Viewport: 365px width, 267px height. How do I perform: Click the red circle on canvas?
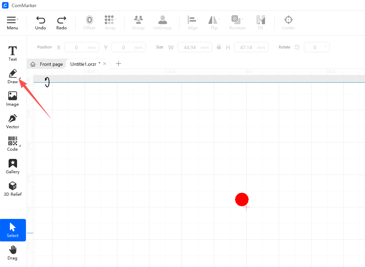tap(242, 199)
